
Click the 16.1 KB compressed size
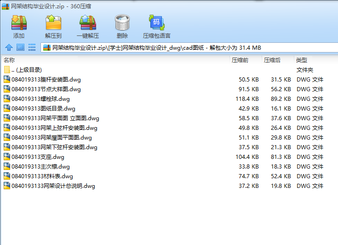tap(281, 109)
